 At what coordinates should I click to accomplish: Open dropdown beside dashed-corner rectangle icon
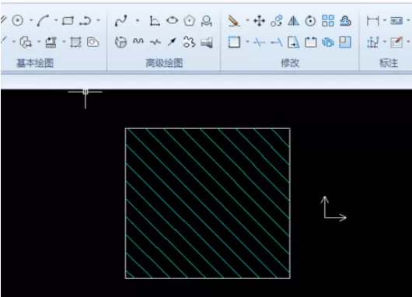pyautogui.click(x=247, y=41)
